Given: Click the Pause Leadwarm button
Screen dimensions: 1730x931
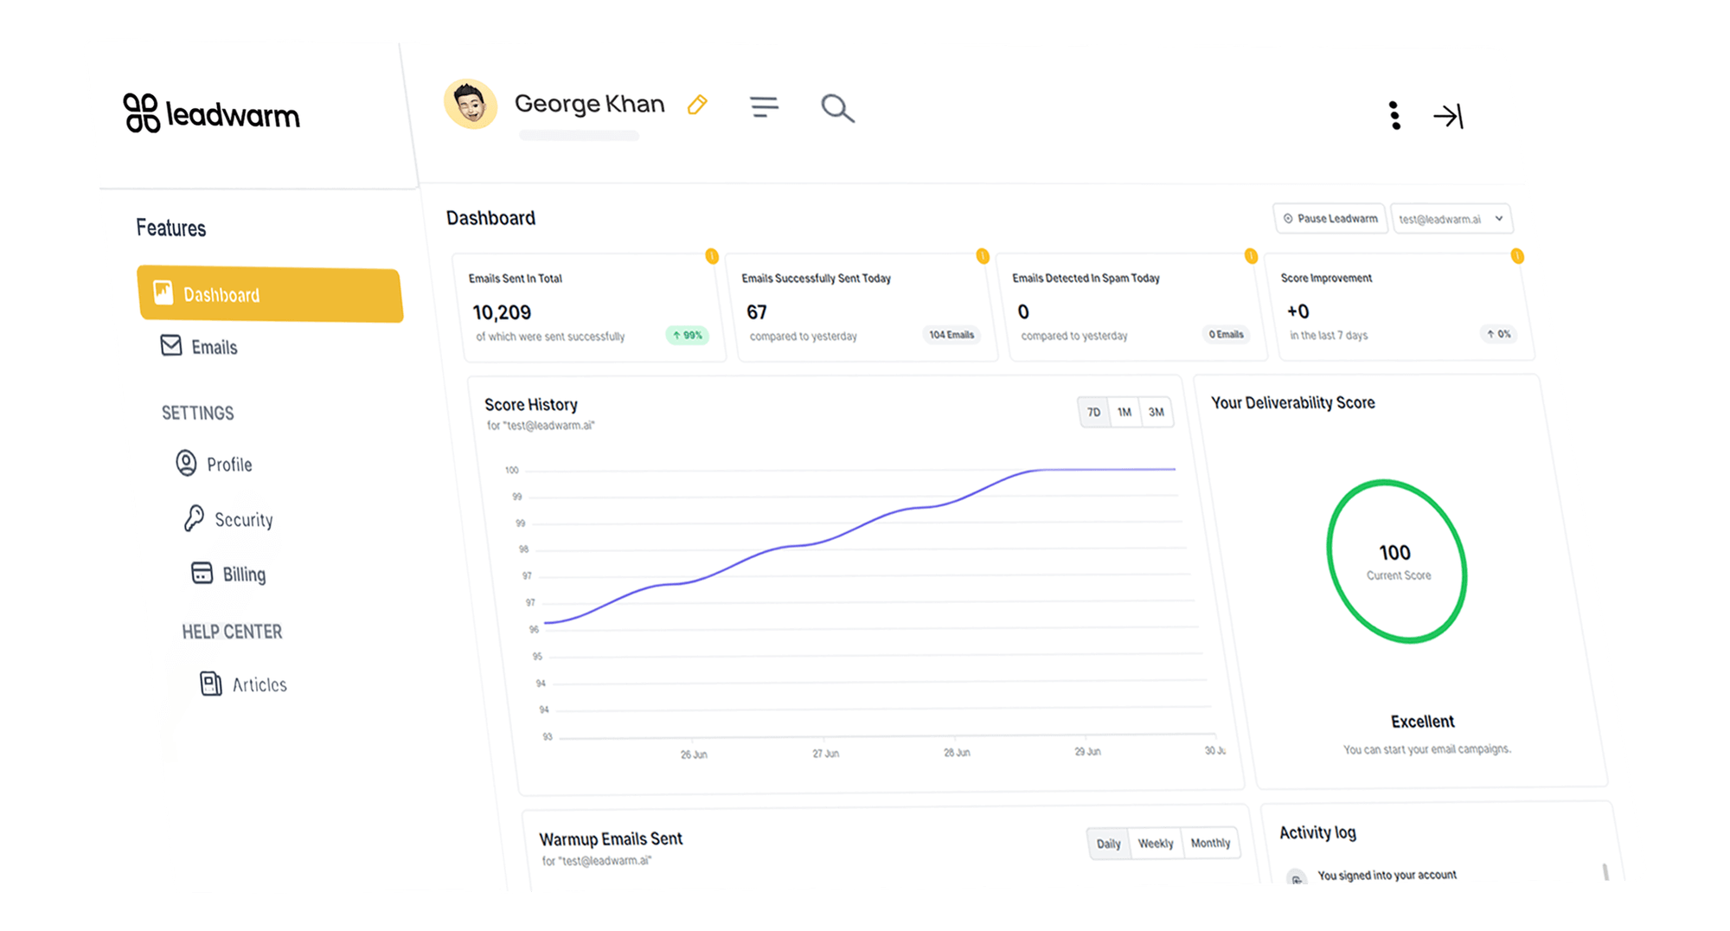Looking at the screenshot, I should 1330,219.
